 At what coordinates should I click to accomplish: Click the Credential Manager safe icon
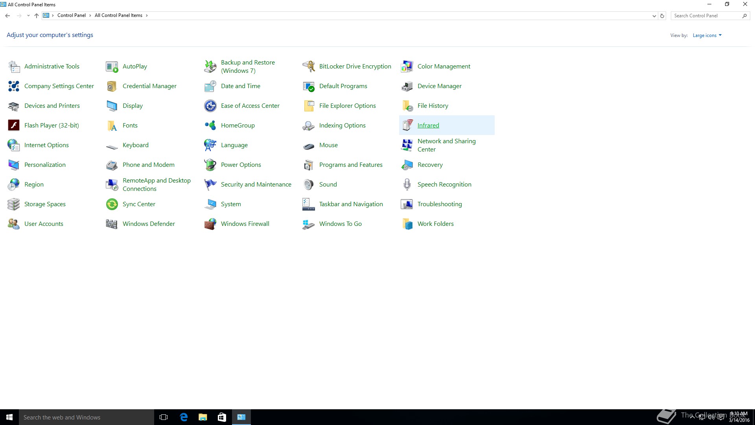pos(112,86)
